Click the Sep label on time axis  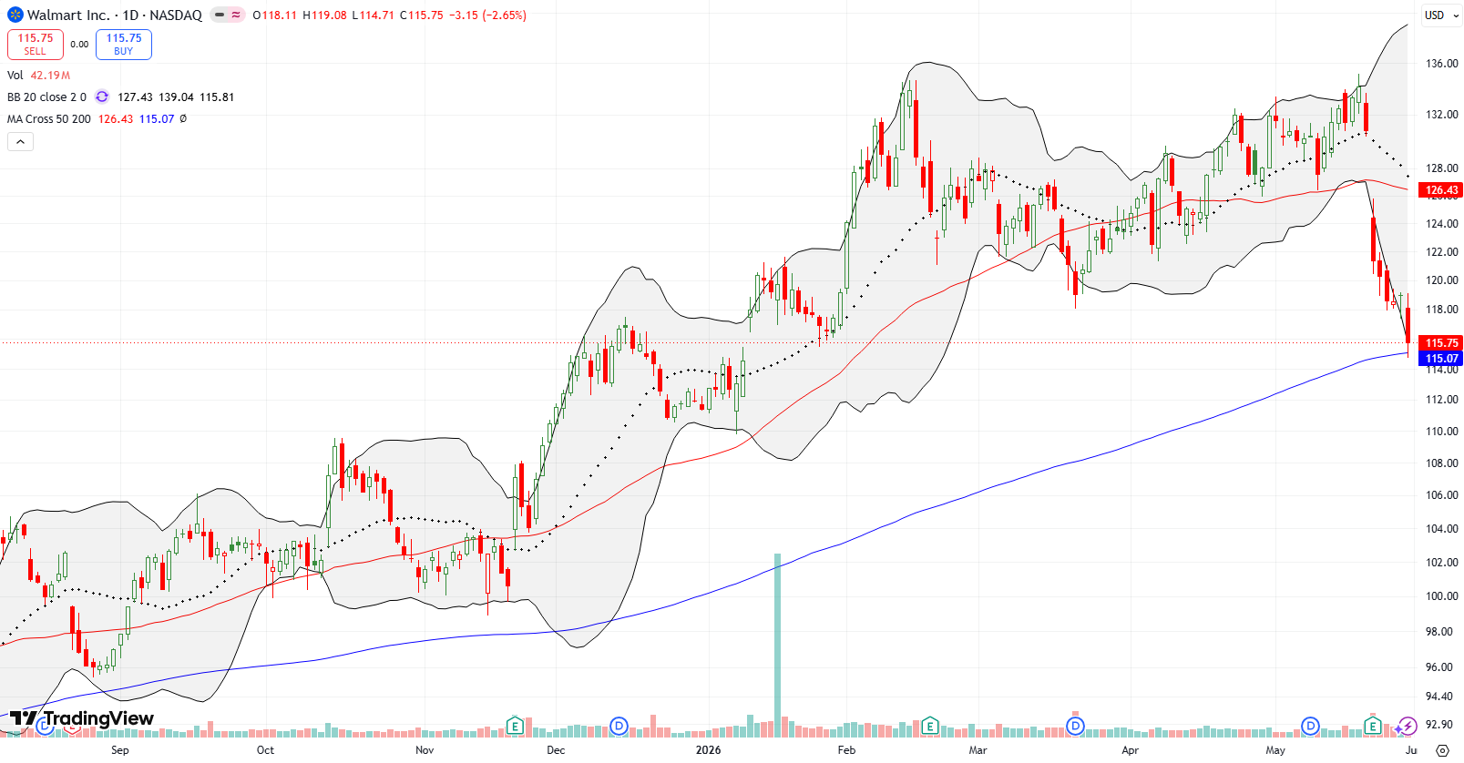click(x=120, y=750)
